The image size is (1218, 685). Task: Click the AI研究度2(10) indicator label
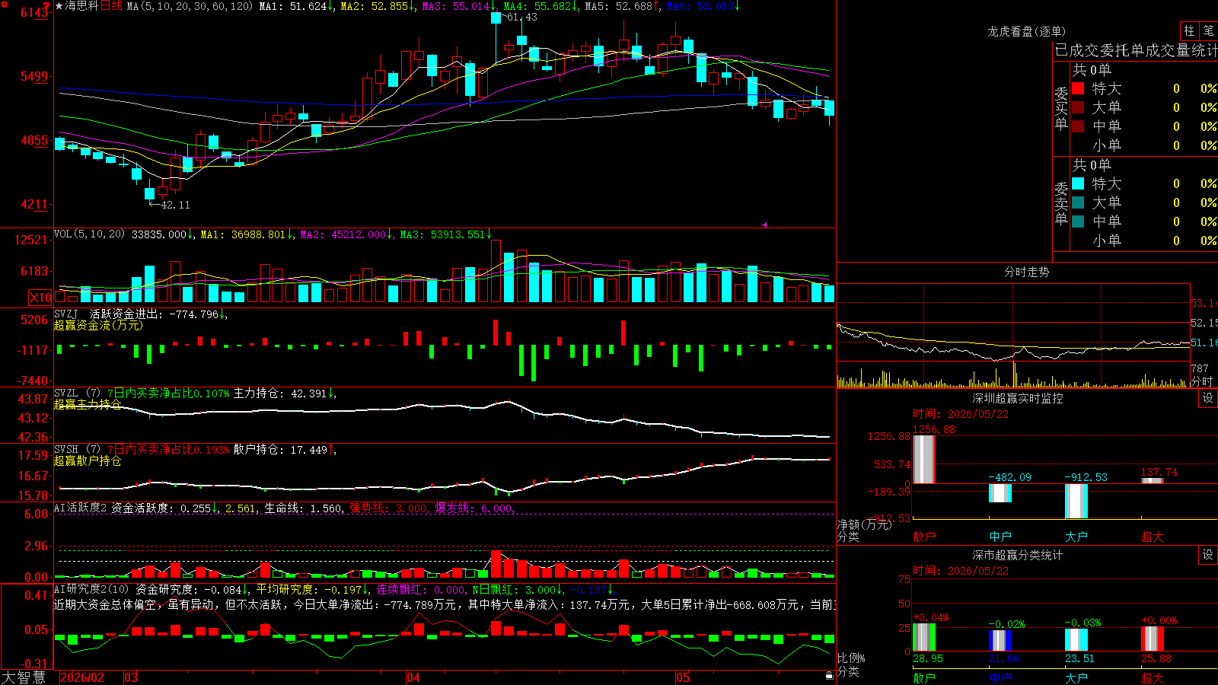pos(92,589)
